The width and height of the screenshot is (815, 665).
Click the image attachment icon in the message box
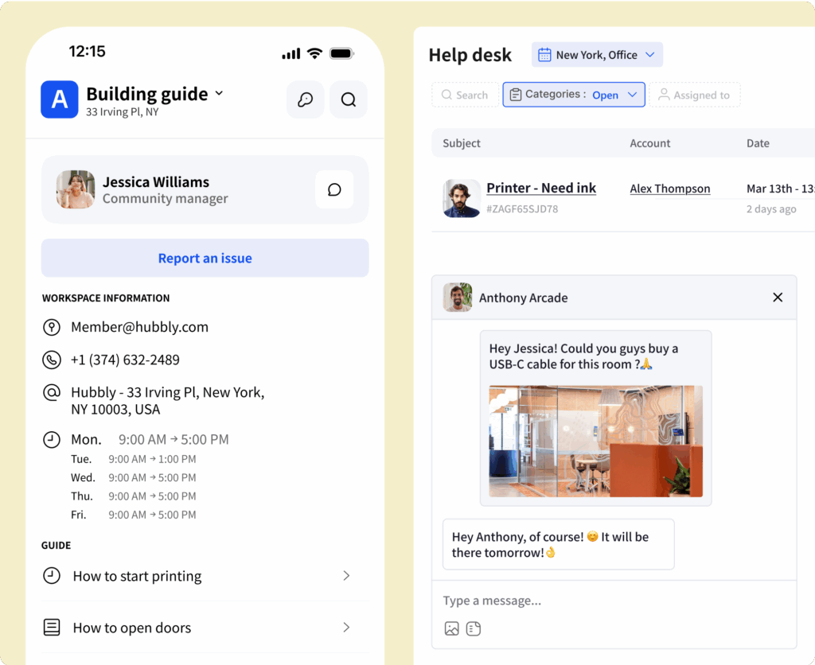pos(452,628)
